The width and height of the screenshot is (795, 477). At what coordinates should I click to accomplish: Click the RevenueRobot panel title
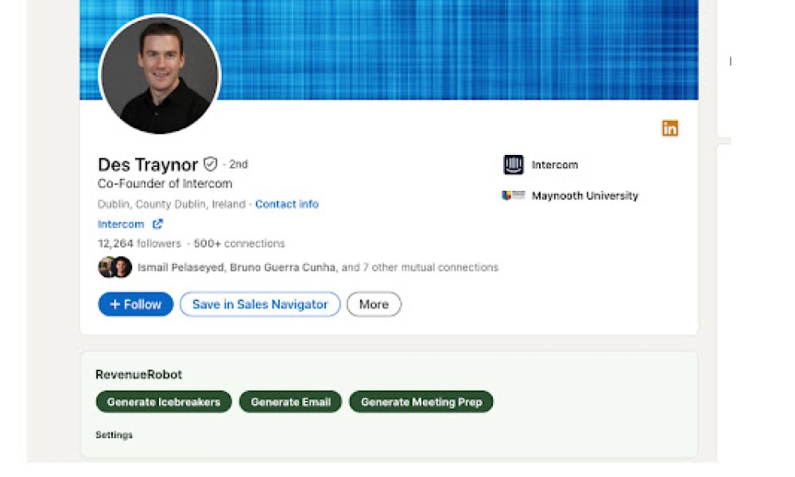pos(138,374)
